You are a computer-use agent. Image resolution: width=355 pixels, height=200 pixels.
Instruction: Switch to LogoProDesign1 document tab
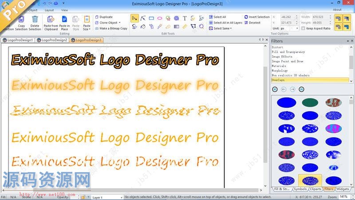click(18, 40)
